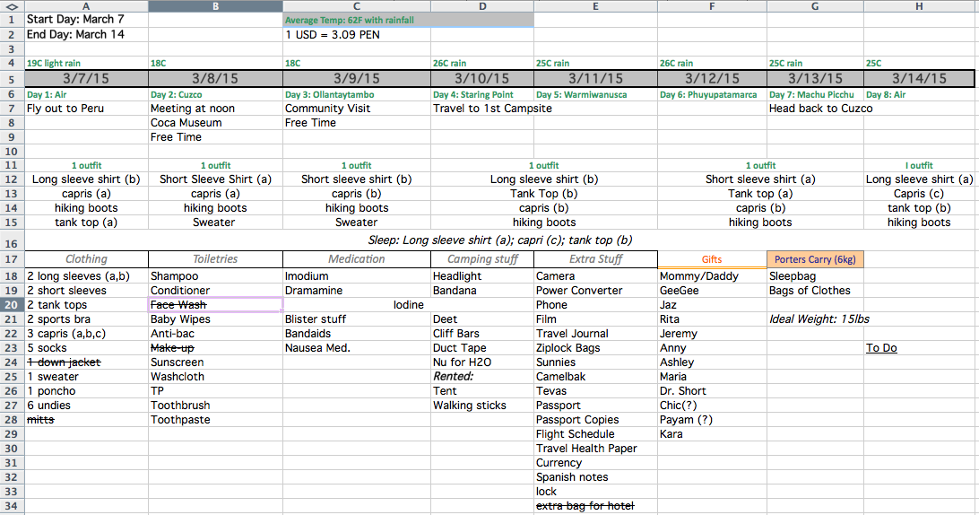Click the Ideal Weight: 15lbs cell

[x=819, y=319]
